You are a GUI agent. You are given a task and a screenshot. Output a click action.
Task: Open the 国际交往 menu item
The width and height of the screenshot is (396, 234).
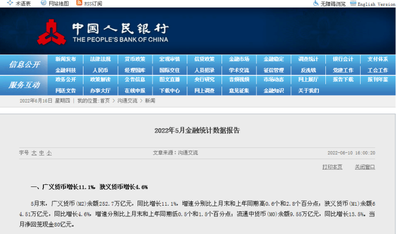click(170, 70)
